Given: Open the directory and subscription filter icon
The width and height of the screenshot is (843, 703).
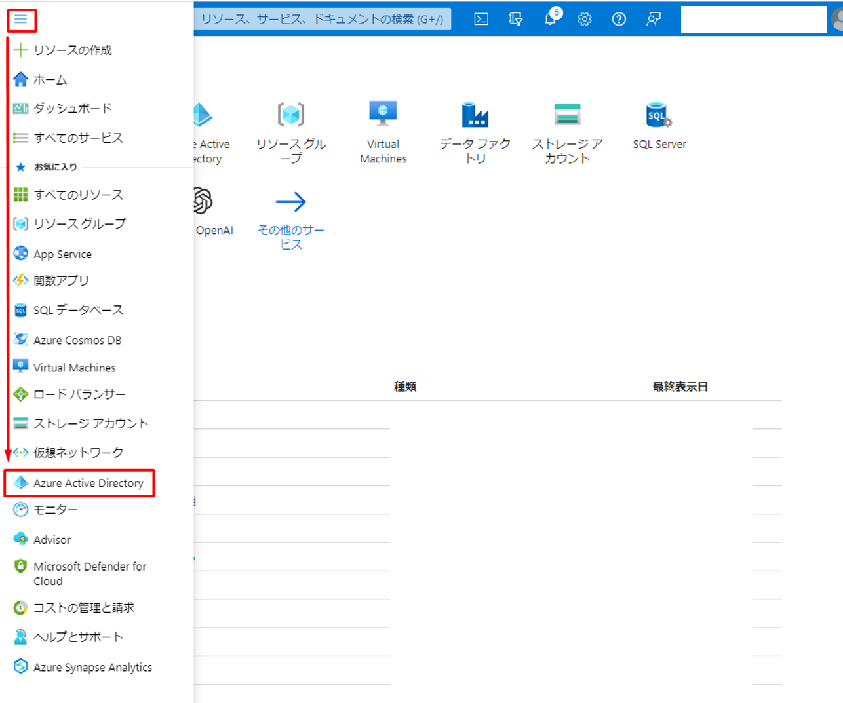Looking at the screenshot, I should pyautogui.click(x=516, y=19).
